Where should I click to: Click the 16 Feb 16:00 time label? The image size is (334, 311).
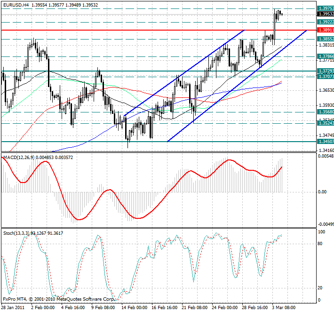click(165, 308)
